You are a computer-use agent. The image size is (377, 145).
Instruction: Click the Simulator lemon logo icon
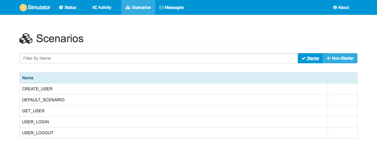click(x=23, y=8)
